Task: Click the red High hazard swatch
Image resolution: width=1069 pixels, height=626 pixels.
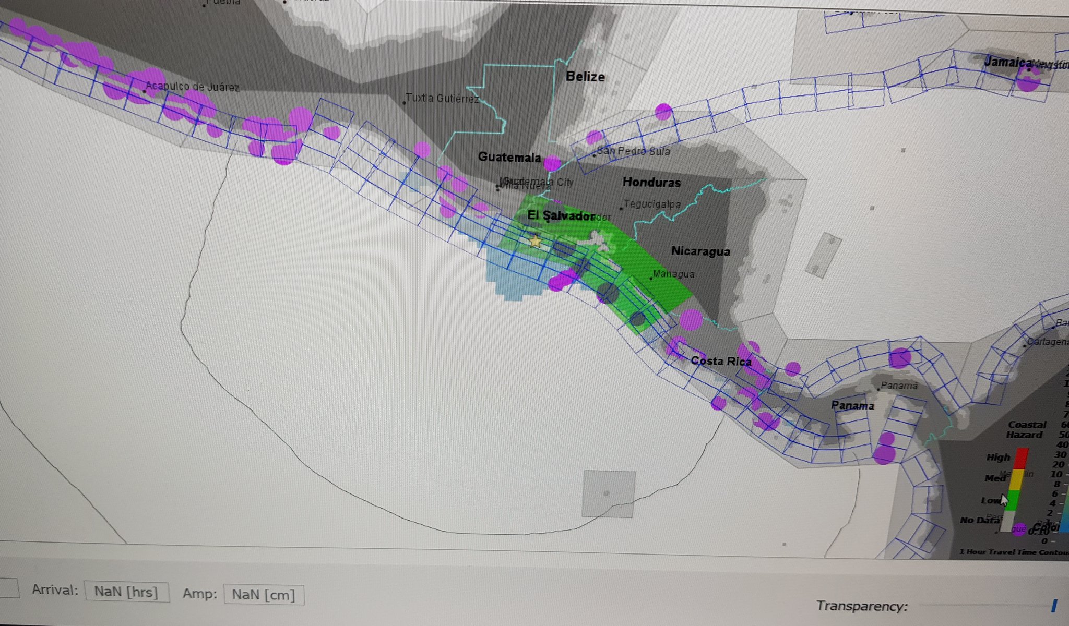Action: tap(1020, 459)
